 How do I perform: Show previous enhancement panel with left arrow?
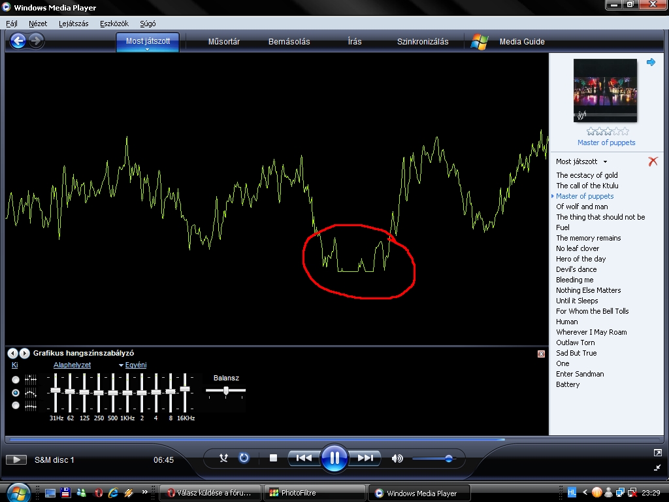point(13,353)
